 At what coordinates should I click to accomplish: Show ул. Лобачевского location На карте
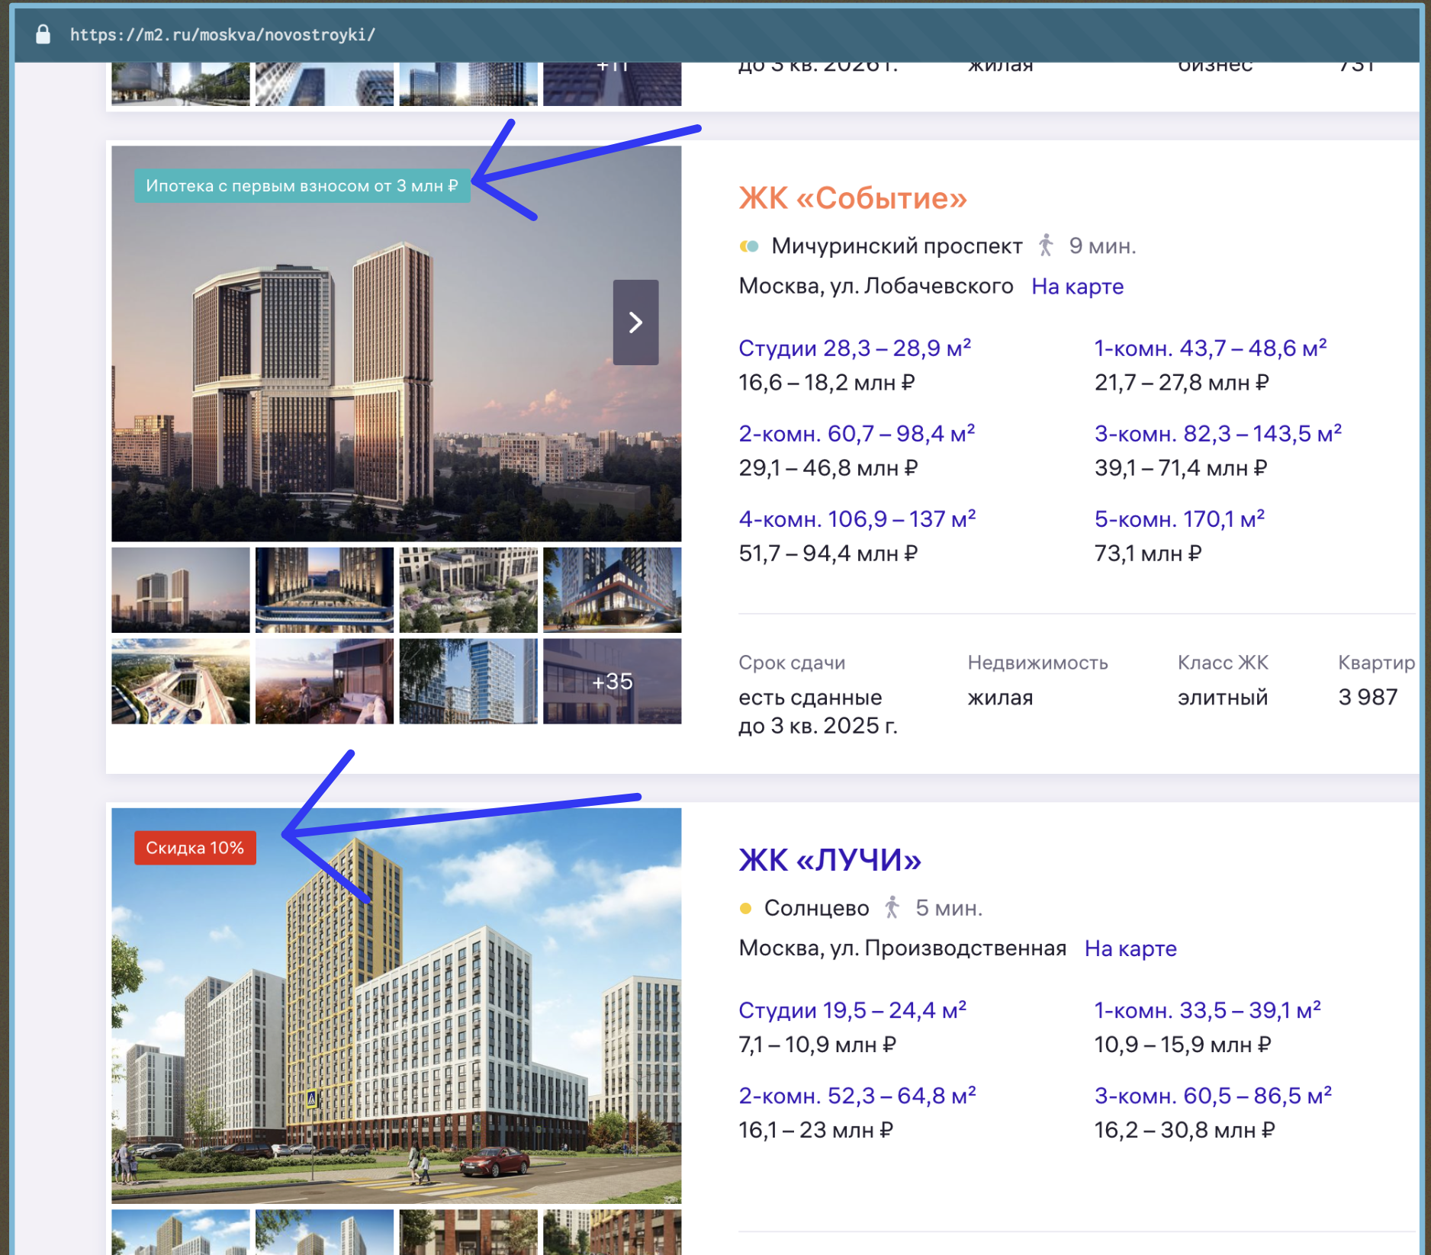[x=1077, y=287]
